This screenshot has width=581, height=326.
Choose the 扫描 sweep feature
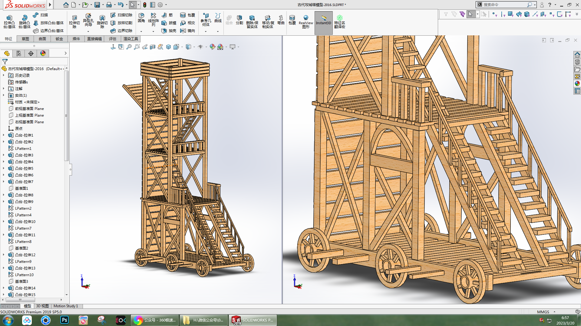(40, 15)
